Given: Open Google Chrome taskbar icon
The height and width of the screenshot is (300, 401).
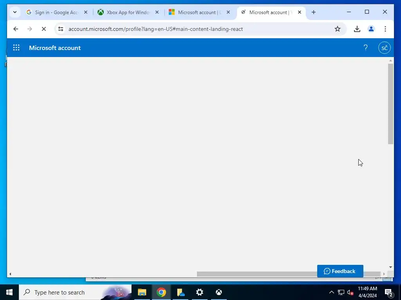Looking at the screenshot, I should click(161, 292).
